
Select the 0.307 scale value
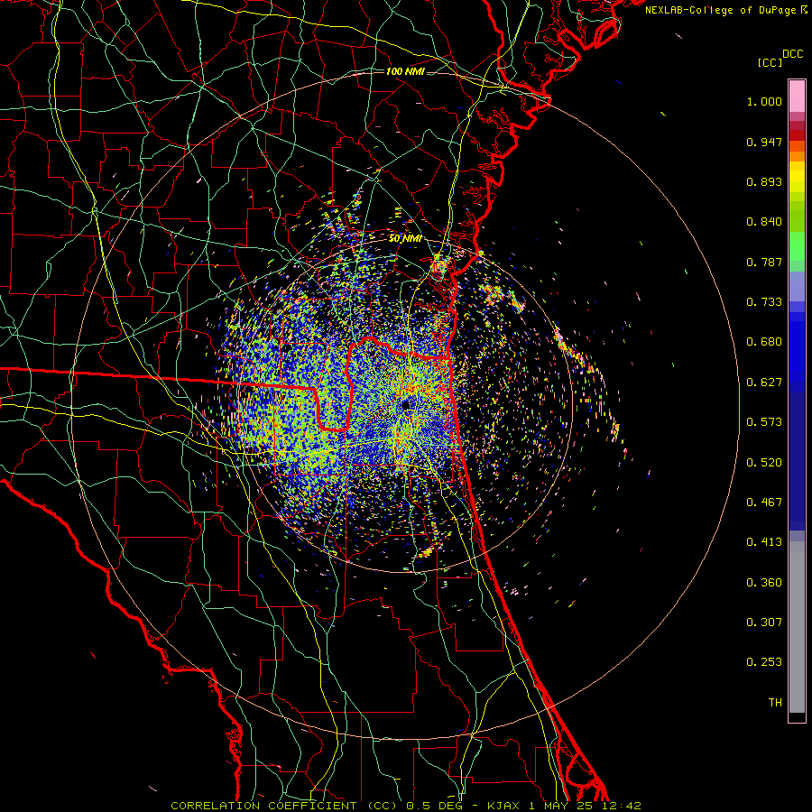tap(764, 623)
